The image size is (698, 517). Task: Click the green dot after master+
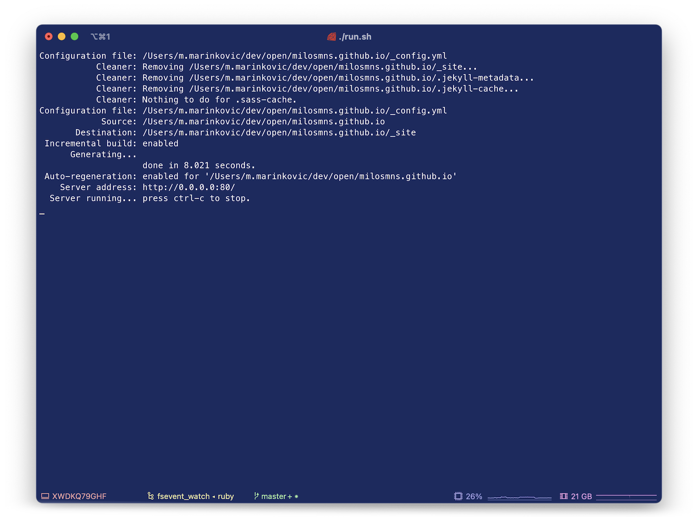[297, 496]
